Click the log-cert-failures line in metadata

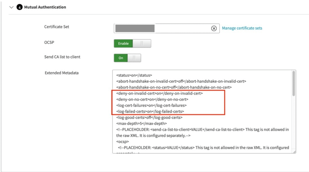point(151,105)
